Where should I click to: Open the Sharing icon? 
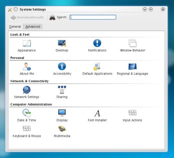click(62, 90)
